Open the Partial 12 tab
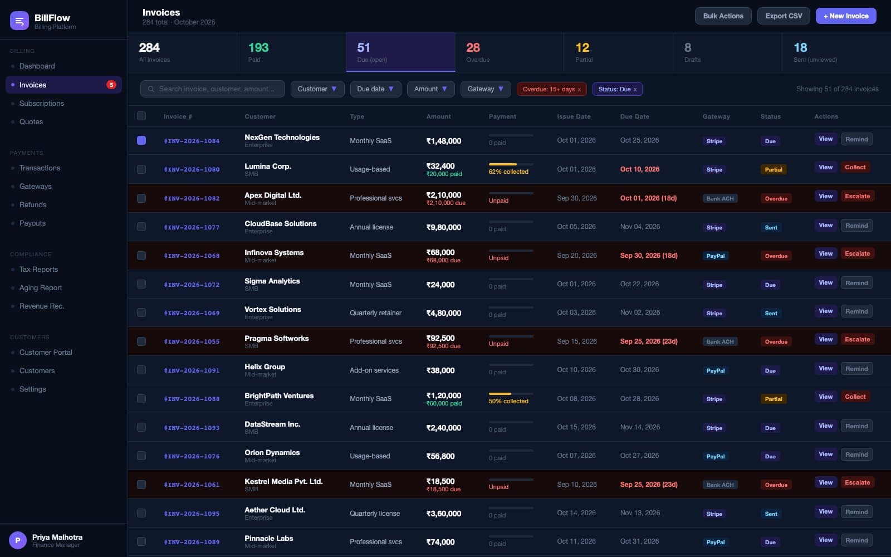 618,52
